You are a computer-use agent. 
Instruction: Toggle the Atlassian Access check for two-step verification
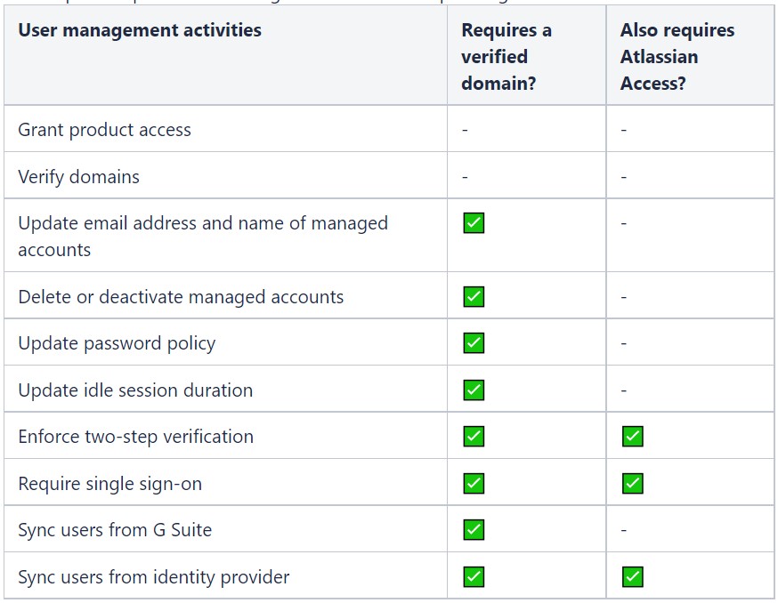631,436
